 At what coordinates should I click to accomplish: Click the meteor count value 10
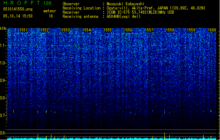[51, 16]
